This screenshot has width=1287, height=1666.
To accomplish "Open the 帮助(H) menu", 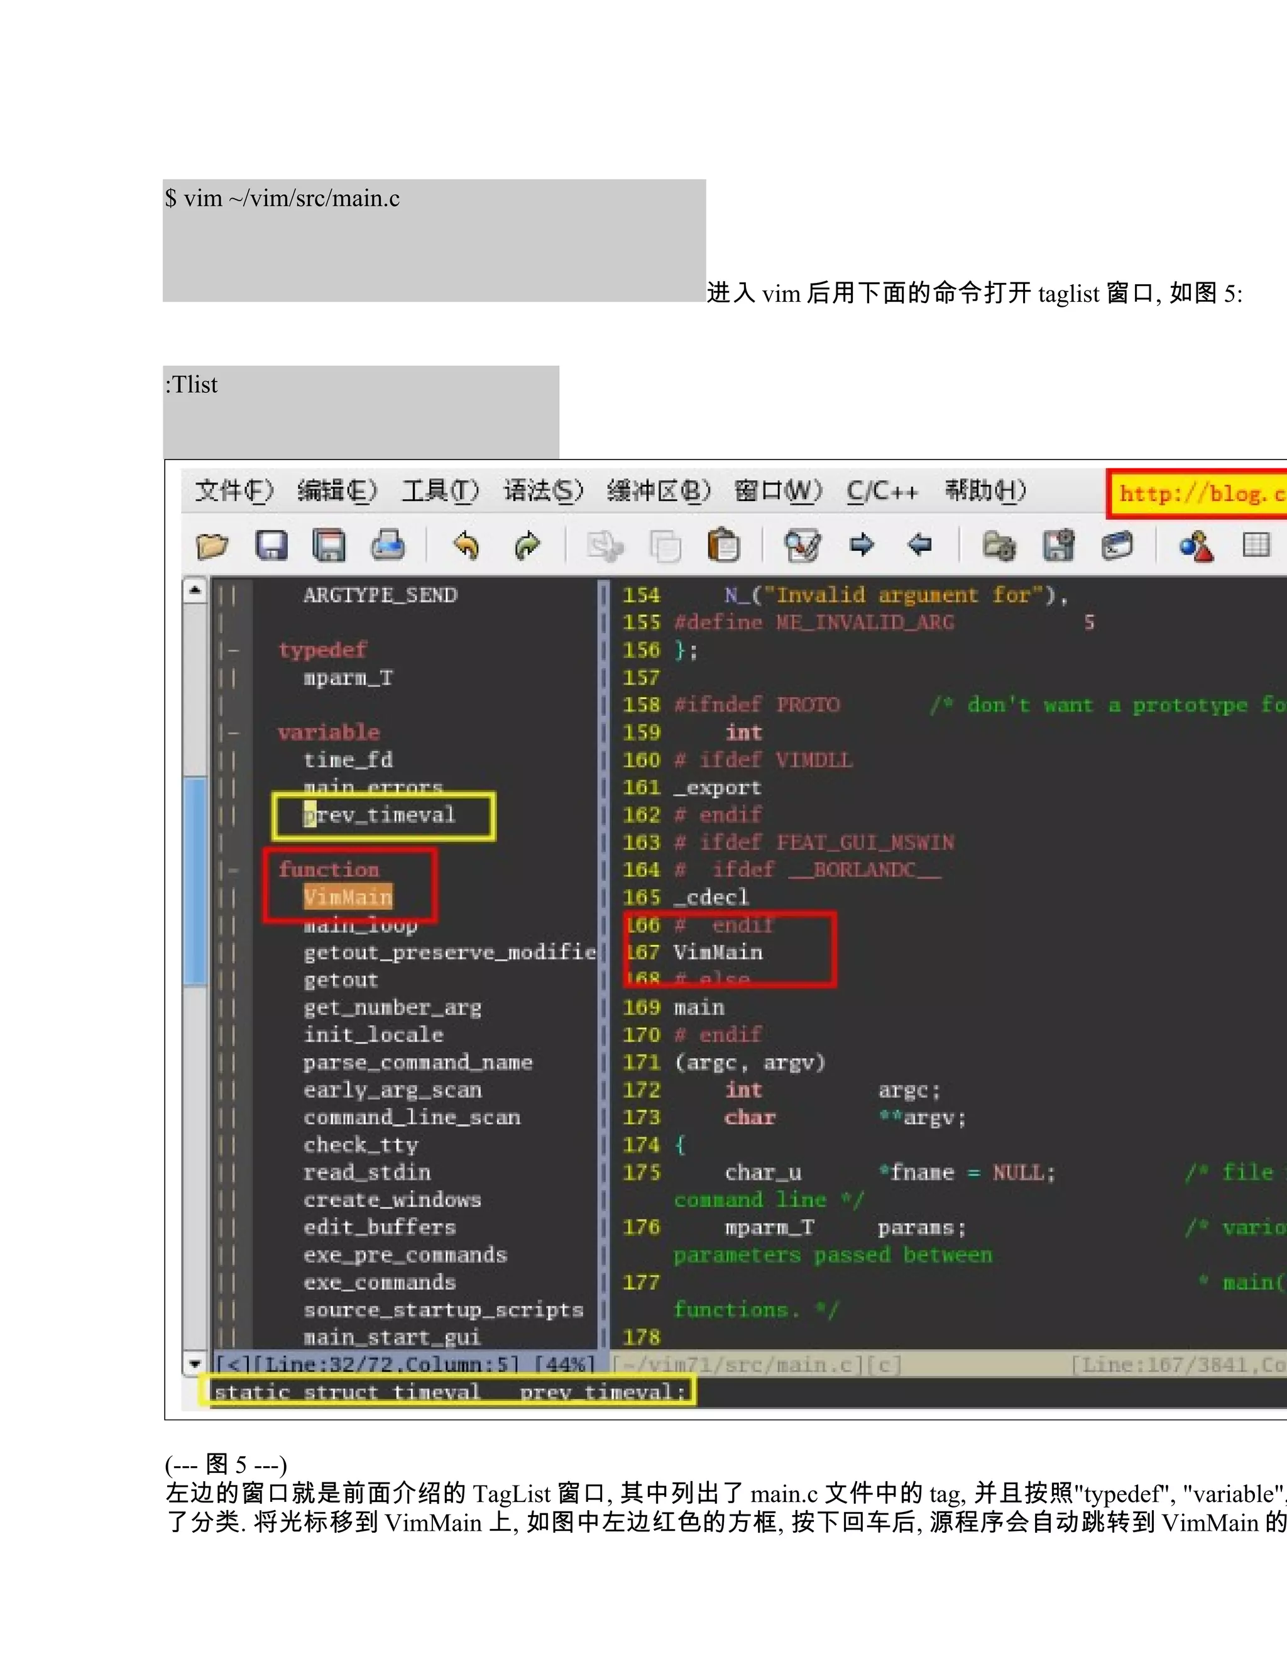I will (x=986, y=490).
